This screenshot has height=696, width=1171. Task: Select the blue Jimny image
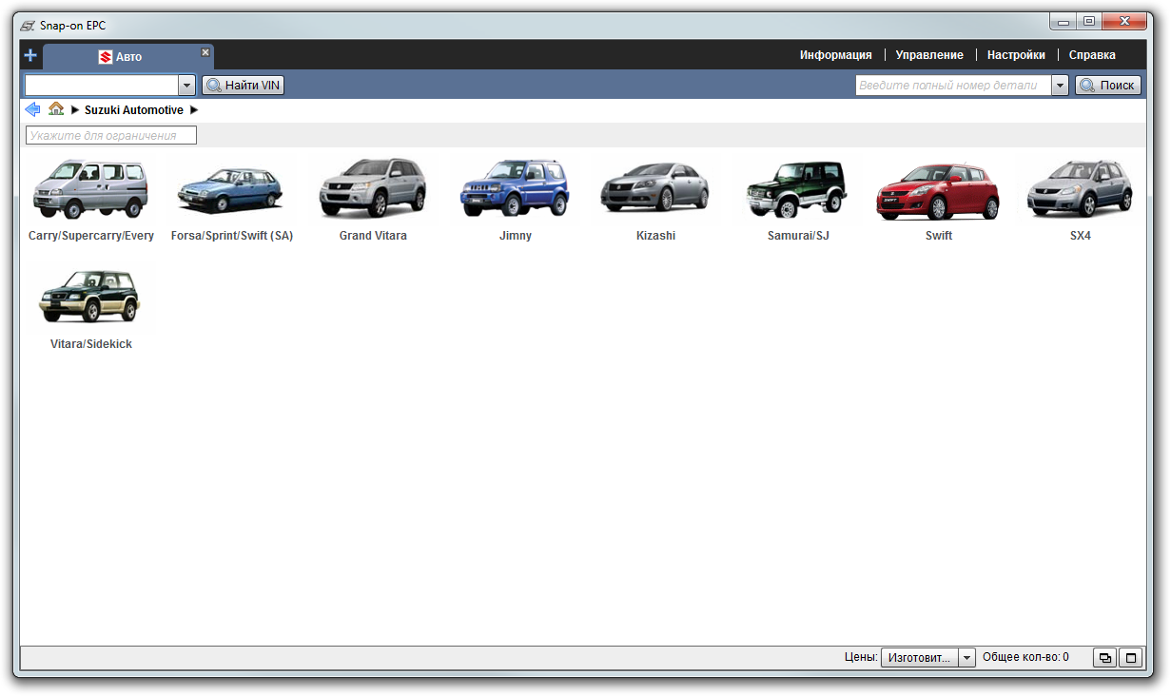click(x=515, y=188)
